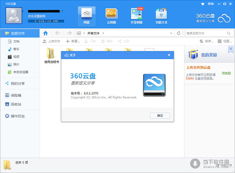Click the 360云盘 drive logo in dialog
Image resolution: width=235 pixels, height=173 pixels.
pyautogui.click(x=154, y=85)
